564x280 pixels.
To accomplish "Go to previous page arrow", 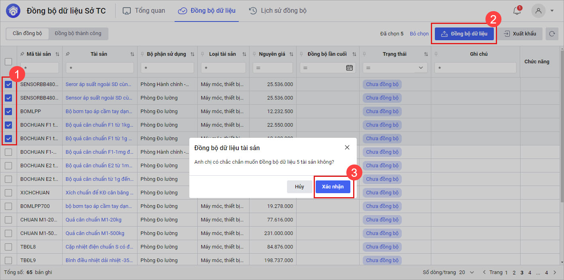I will 484,272.
